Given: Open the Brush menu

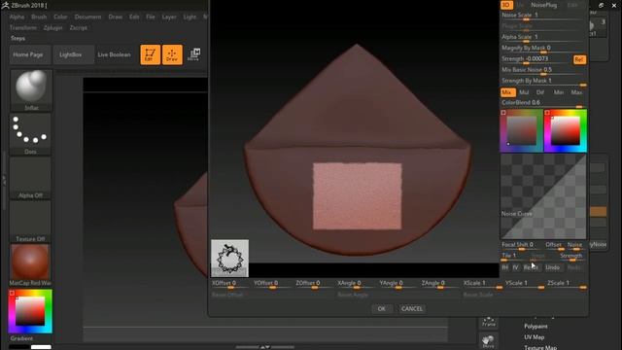Looking at the screenshot, I should (x=39, y=17).
